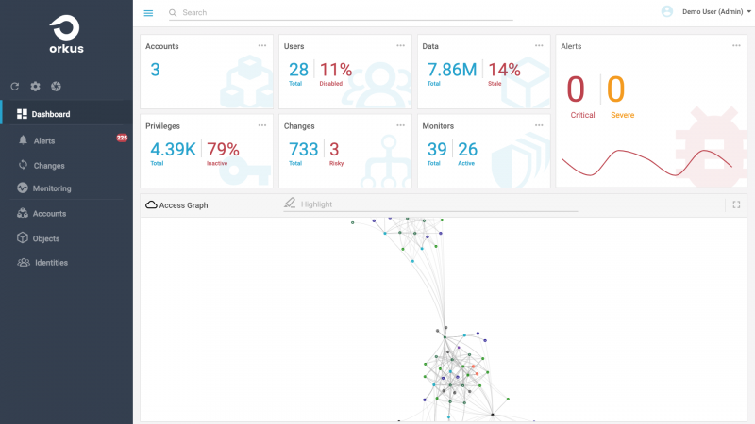Navigate to the Objects section
Viewport: 755px width, 424px height.
tap(47, 238)
